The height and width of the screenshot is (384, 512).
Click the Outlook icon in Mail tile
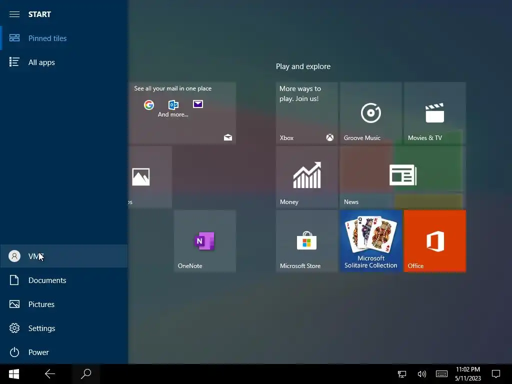[x=173, y=104]
